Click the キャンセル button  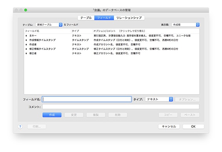(169, 127)
